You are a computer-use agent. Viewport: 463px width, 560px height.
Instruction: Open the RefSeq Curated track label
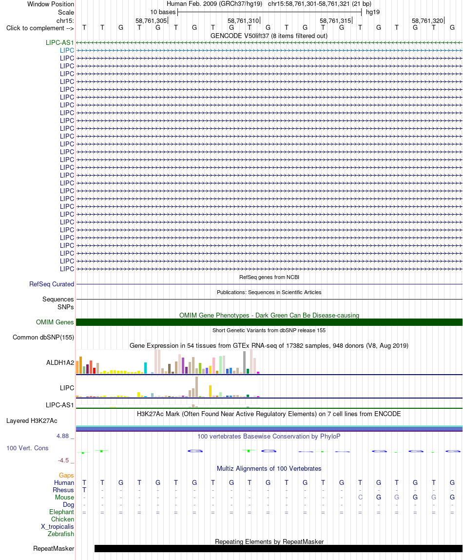(52, 284)
